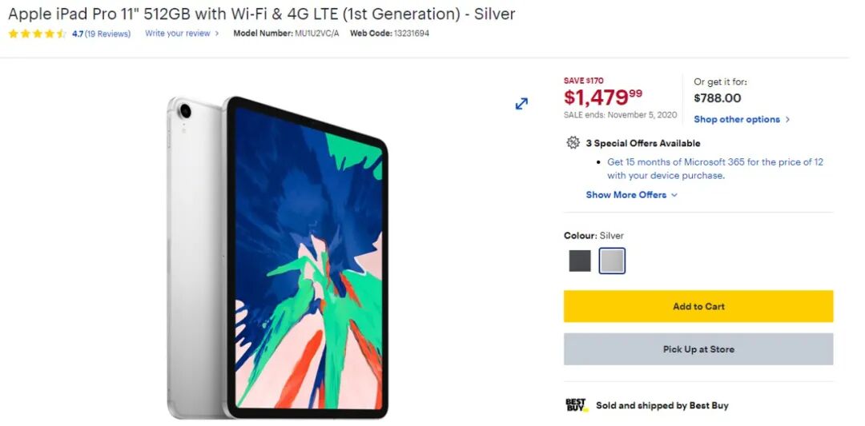The image size is (865, 426).
Task: Choose Pick Up at Store
Action: click(x=698, y=349)
